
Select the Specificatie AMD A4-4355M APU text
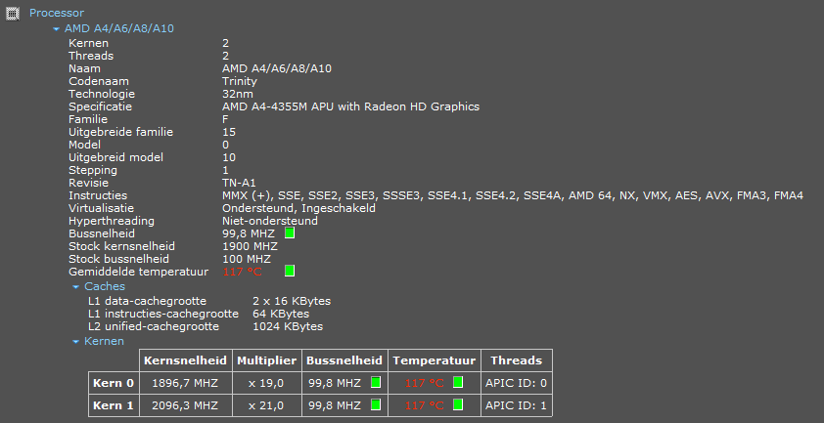coord(351,106)
